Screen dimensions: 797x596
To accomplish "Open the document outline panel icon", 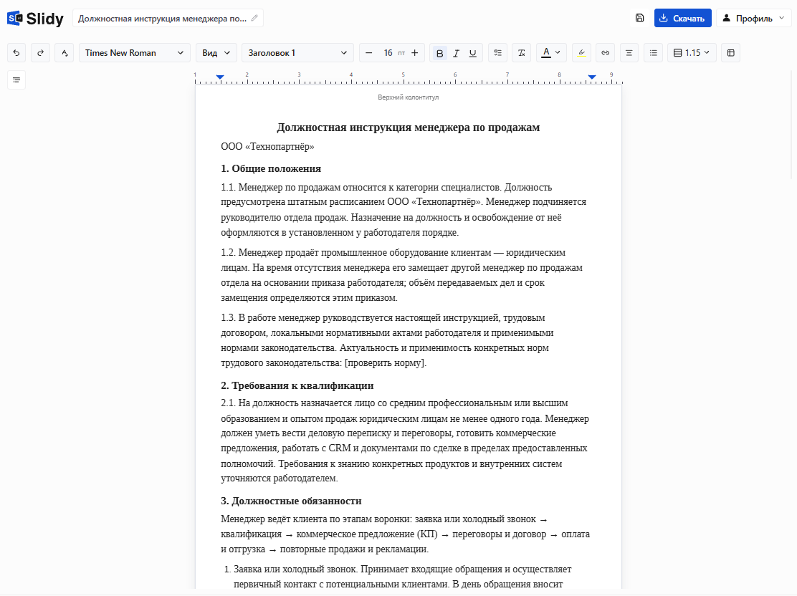I will [x=16, y=80].
